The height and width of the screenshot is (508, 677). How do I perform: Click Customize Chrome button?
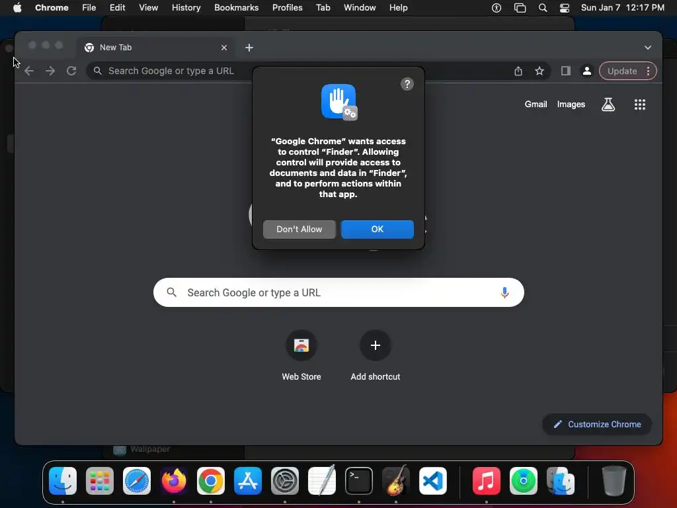click(x=597, y=424)
